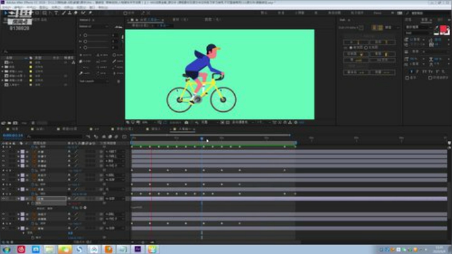Open the font family dropdown in Character panel
This screenshot has height=254, width=452.
pyautogui.click(x=417, y=27)
